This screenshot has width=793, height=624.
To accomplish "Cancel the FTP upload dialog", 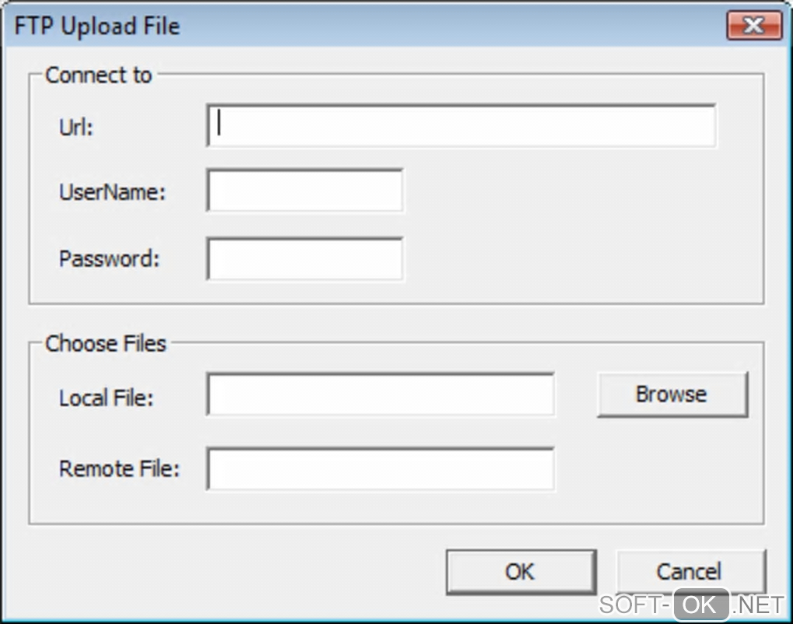I will [690, 572].
